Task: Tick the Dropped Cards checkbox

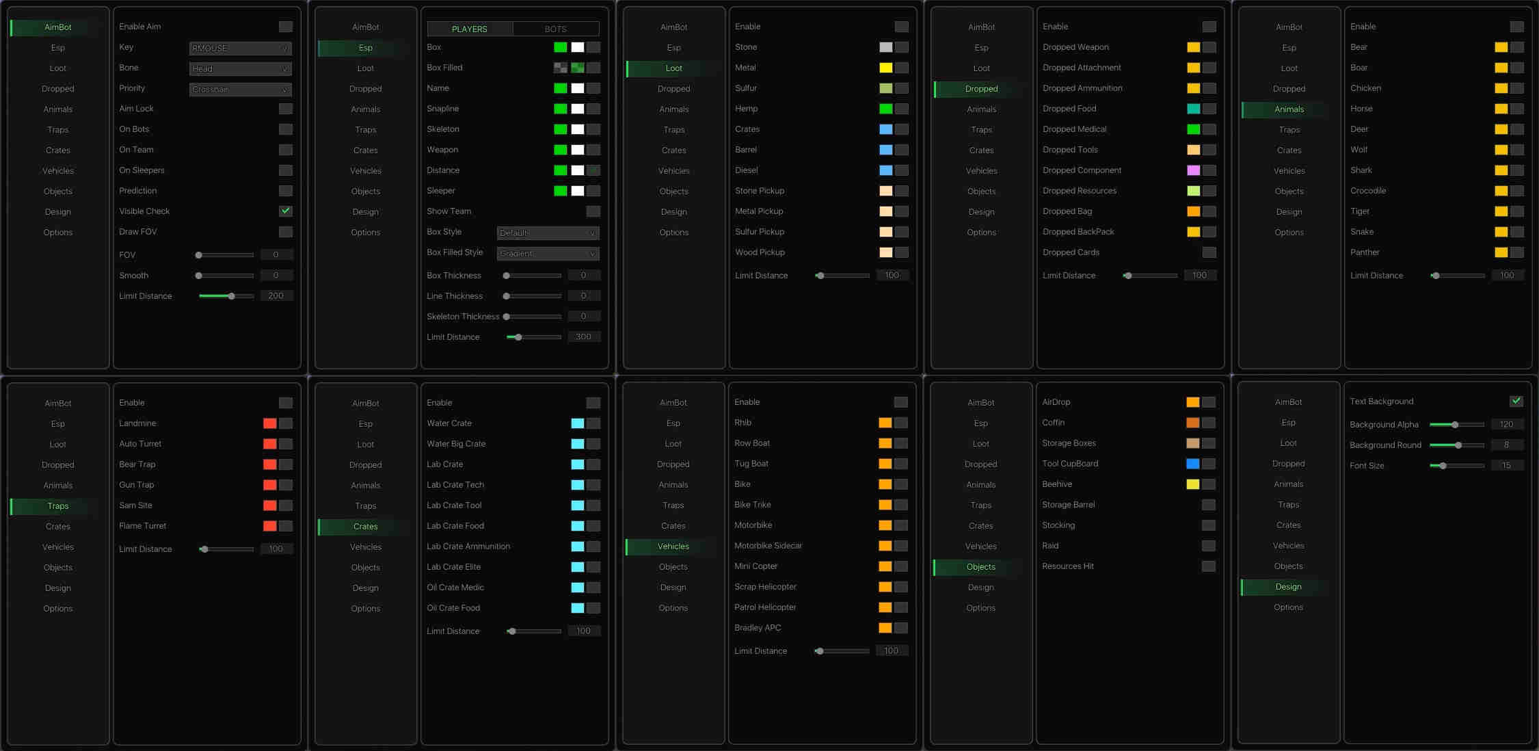Action: (x=1209, y=252)
